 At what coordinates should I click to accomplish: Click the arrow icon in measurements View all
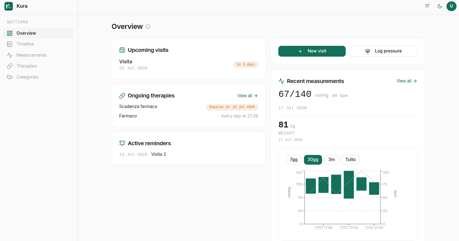click(x=415, y=81)
